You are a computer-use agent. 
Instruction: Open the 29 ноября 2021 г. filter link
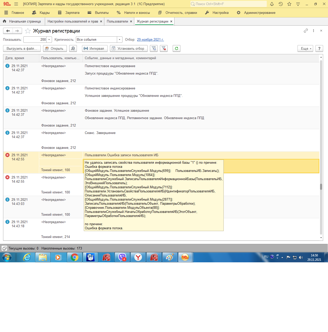tap(150, 39)
